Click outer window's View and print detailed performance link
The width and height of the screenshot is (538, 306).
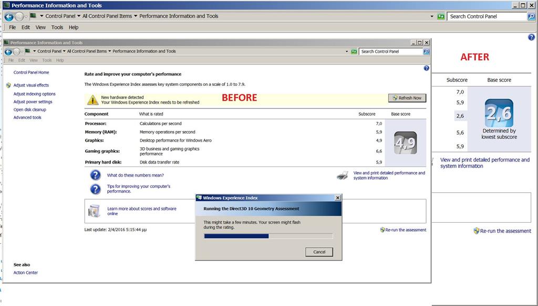click(485, 163)
